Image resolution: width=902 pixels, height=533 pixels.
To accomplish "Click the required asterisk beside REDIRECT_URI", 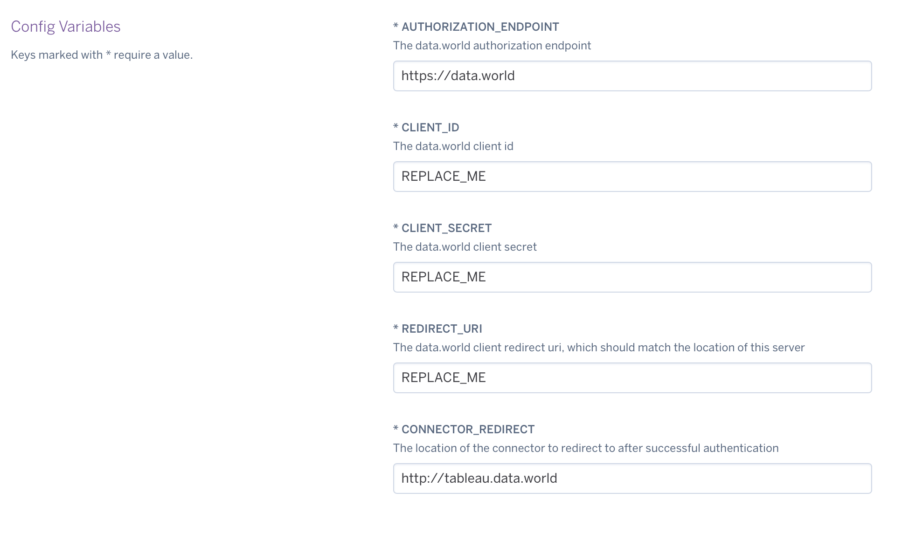I will (396, 328).
